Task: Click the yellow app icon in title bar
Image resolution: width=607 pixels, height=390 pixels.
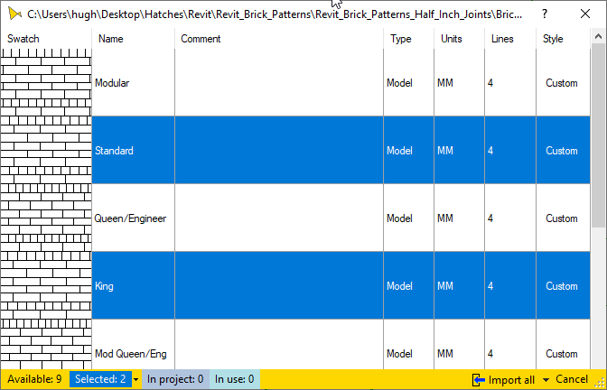Action: [x=14, y=14]
